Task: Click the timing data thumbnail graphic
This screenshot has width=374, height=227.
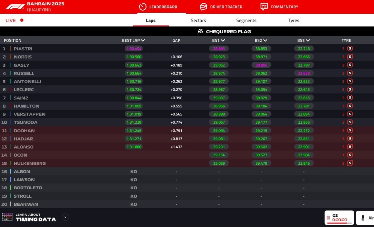Action: 7,217
